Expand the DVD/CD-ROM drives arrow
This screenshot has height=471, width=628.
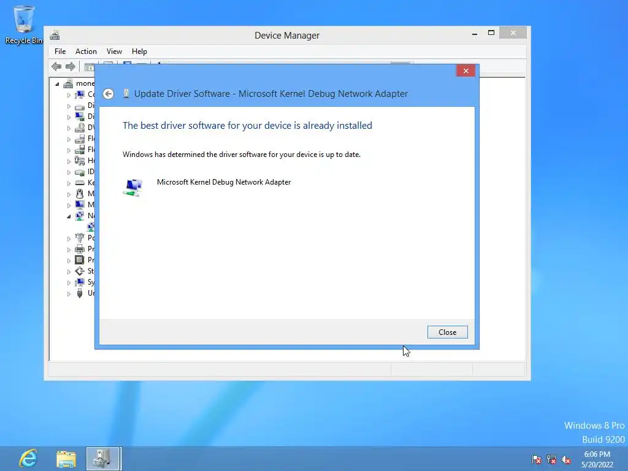(x=69, y=128)
